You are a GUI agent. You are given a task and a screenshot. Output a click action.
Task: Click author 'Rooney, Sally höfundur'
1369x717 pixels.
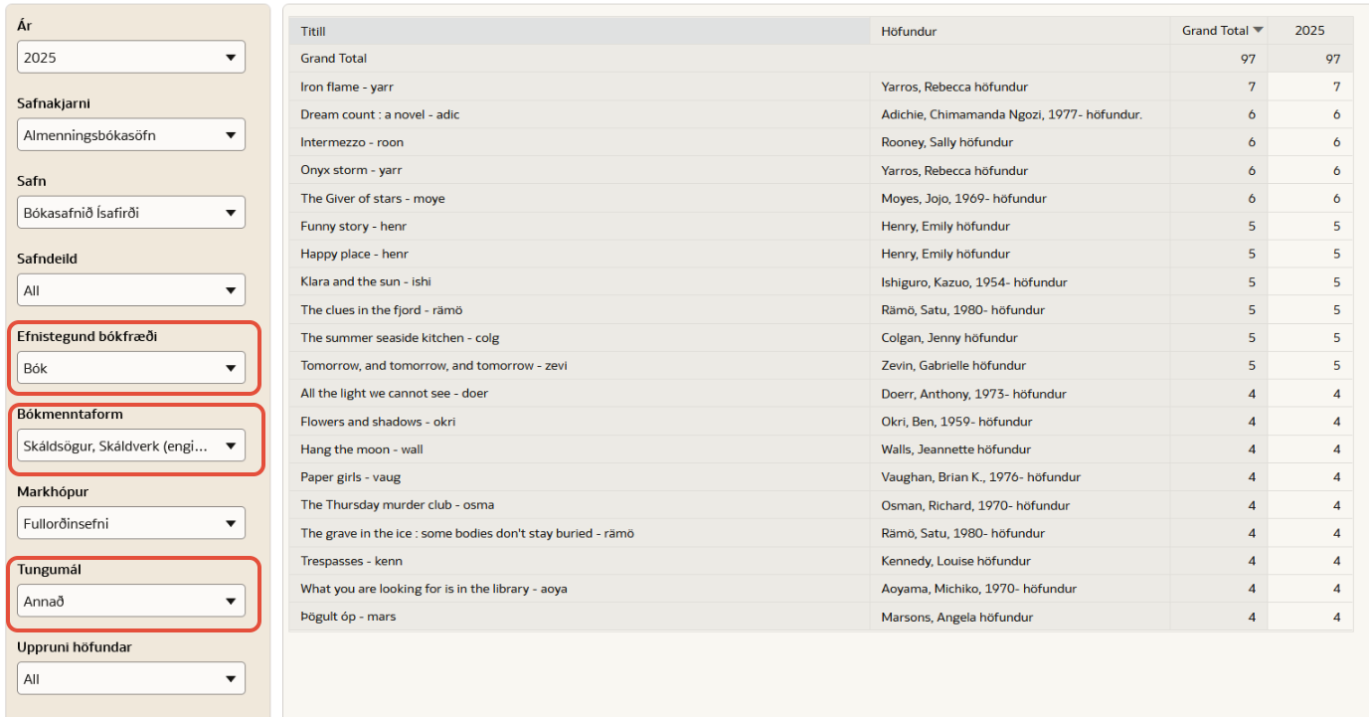(946, 142)
